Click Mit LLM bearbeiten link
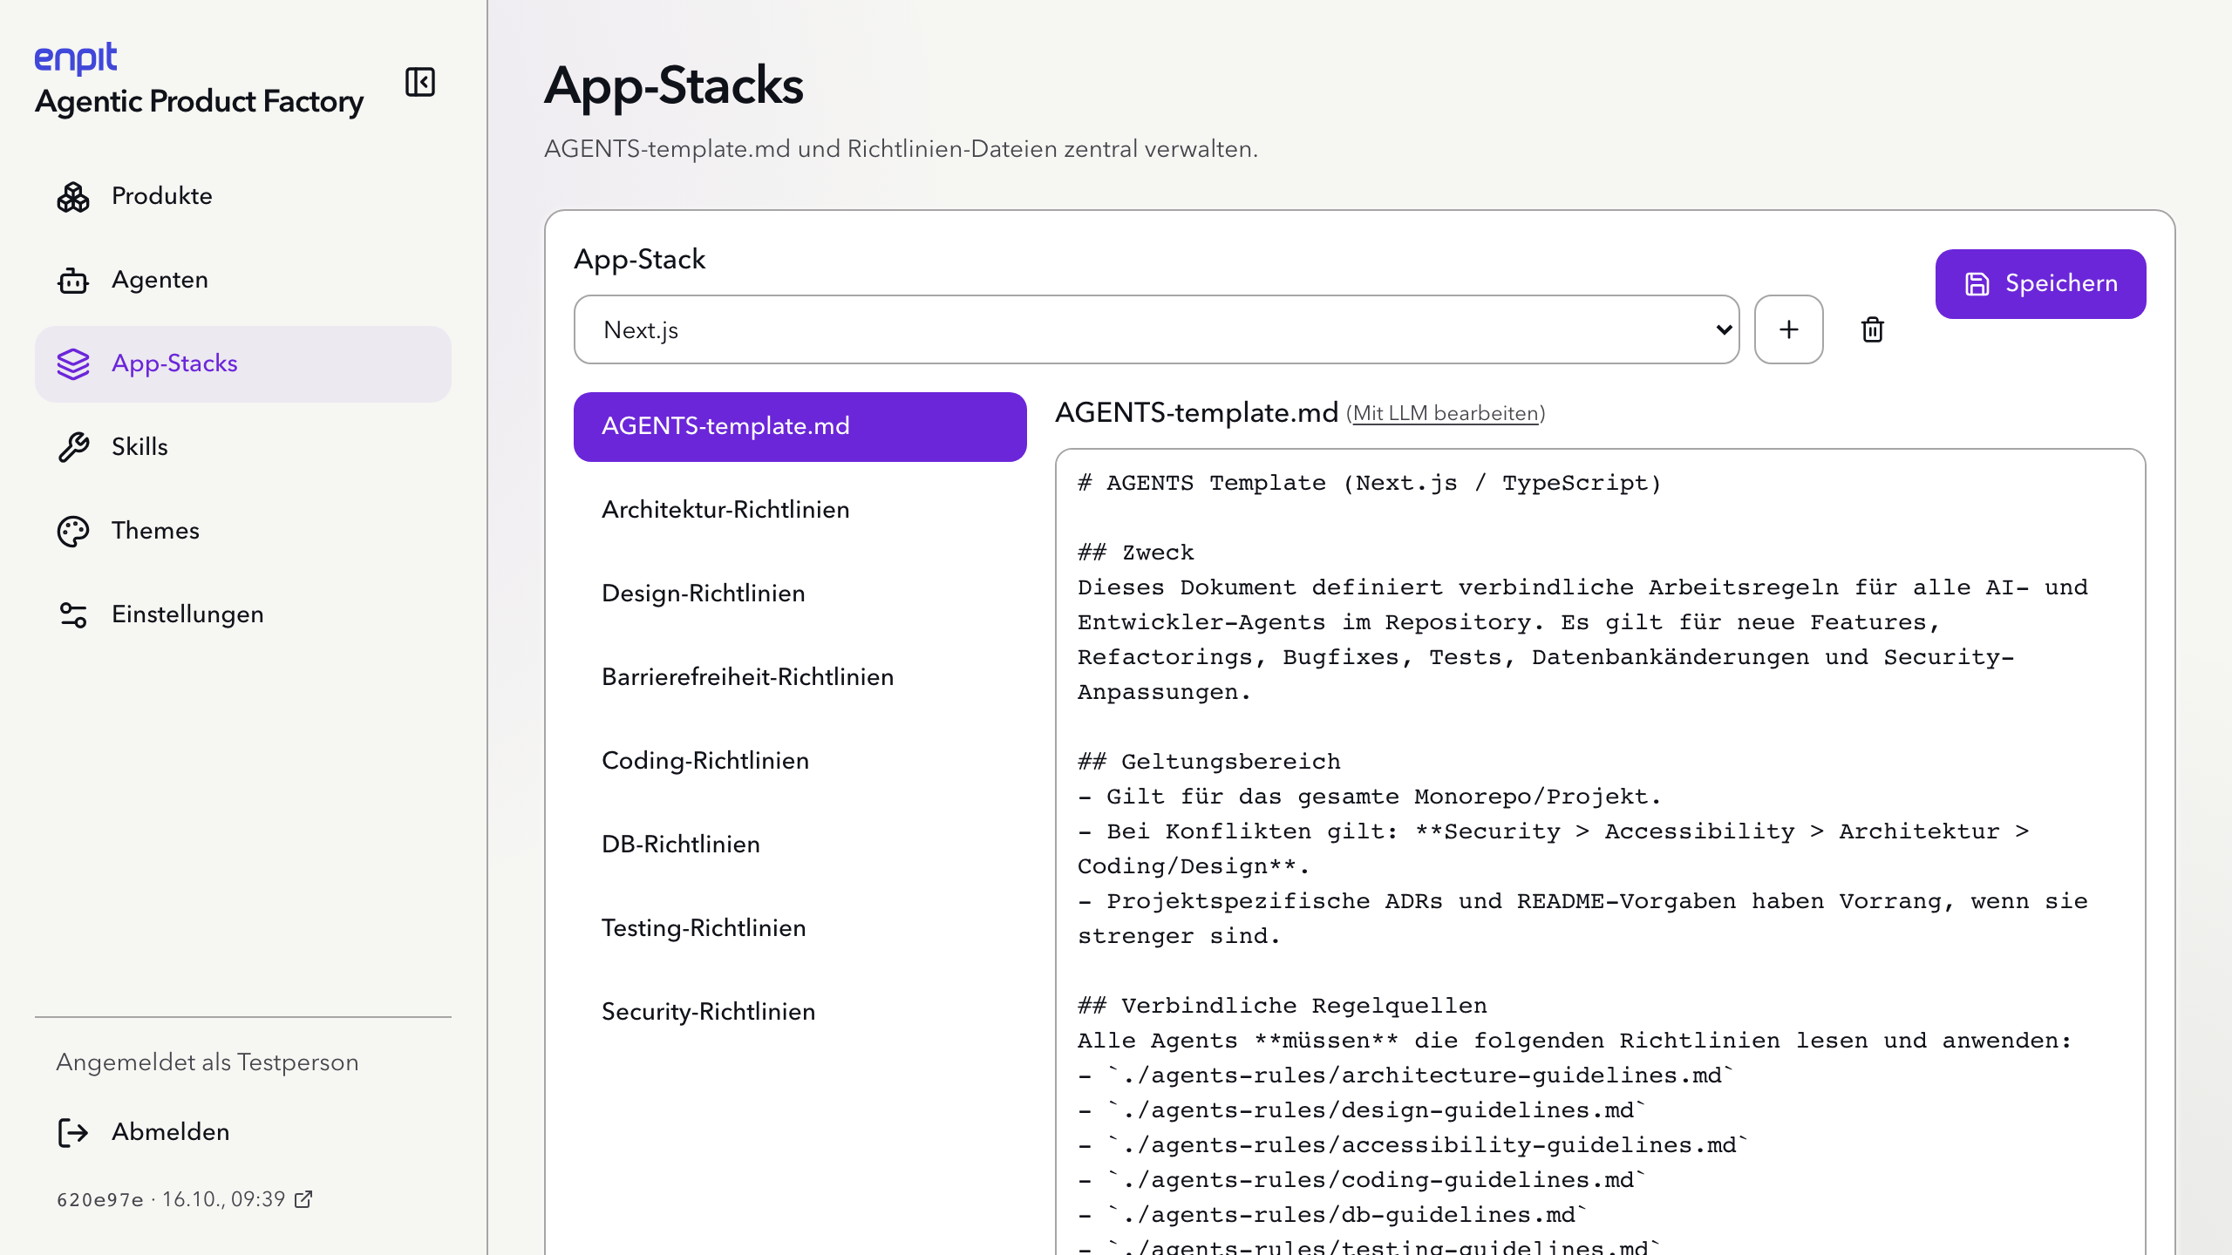Viewport: 2232px width, 1255px height. coord(1446,414)
